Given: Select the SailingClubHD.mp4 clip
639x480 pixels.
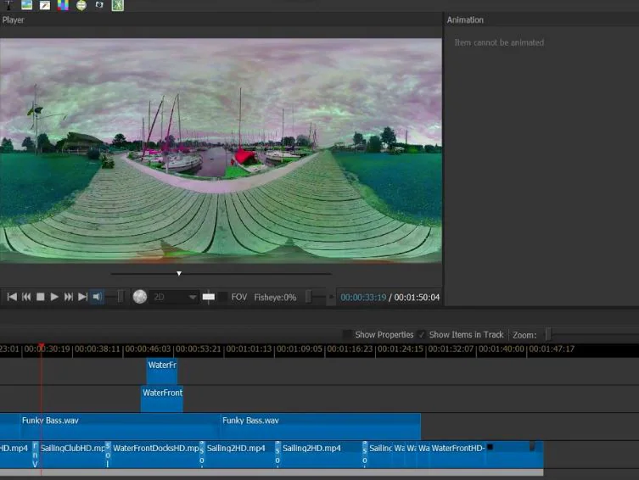Looking at the screenshot, I should click(x=72, y=454).
